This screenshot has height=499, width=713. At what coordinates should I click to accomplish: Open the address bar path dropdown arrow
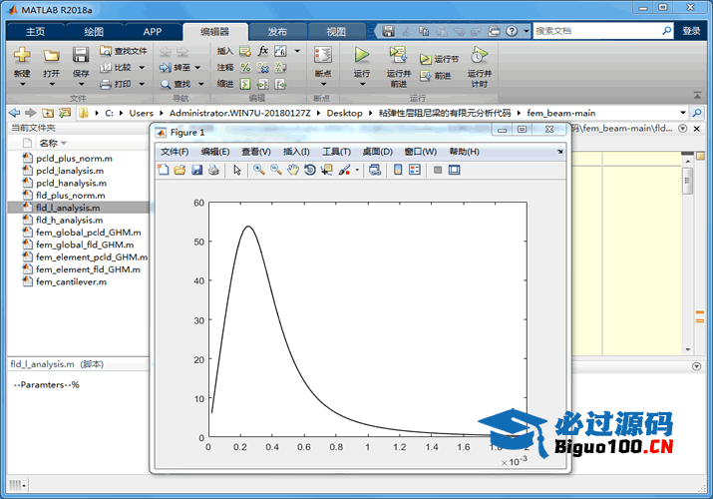[683, 113]
